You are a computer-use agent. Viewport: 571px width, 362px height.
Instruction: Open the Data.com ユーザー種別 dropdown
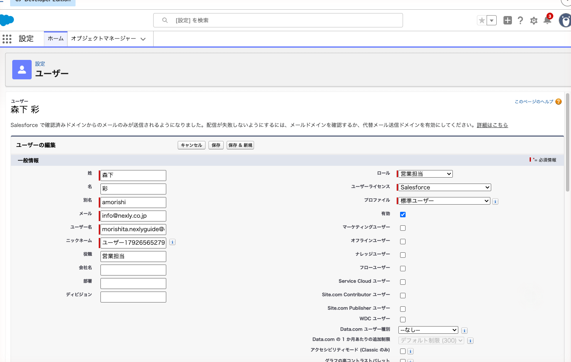point(428,330)
